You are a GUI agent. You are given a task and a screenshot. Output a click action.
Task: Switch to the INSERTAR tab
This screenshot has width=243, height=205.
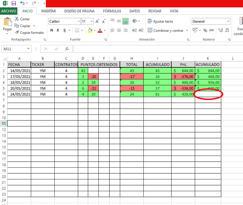(49, 11)
